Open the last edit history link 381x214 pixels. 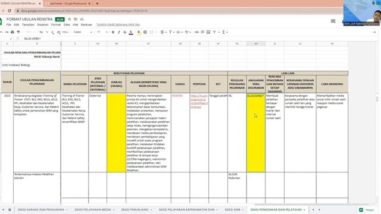pos(118,24)
